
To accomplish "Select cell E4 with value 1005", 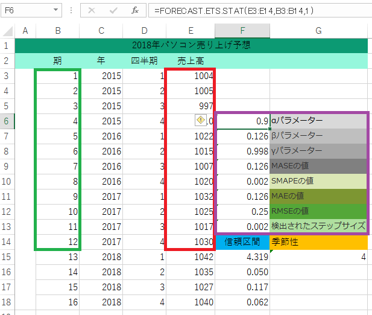I will click(x=191, y=91).
